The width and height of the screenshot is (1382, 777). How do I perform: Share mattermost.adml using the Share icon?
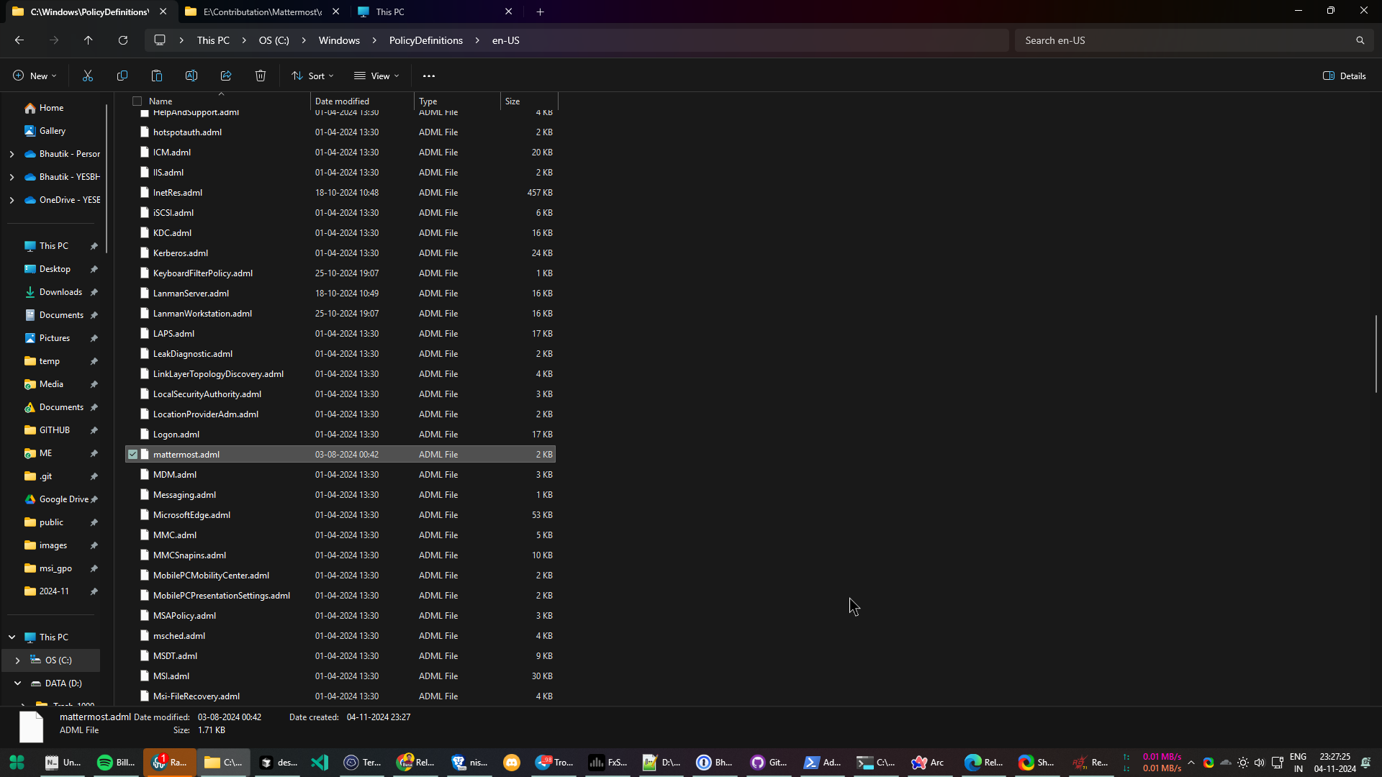tap(225, 76)
